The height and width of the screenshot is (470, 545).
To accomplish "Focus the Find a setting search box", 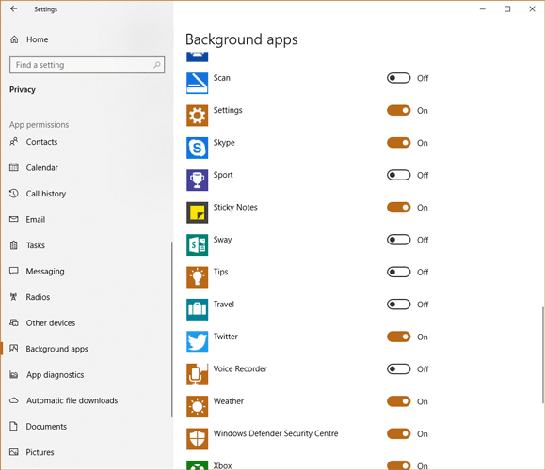I will (x=88, y=65).
